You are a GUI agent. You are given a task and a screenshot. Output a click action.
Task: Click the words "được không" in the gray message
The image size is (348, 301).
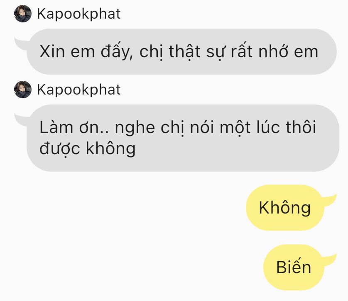tap(88, 148)
